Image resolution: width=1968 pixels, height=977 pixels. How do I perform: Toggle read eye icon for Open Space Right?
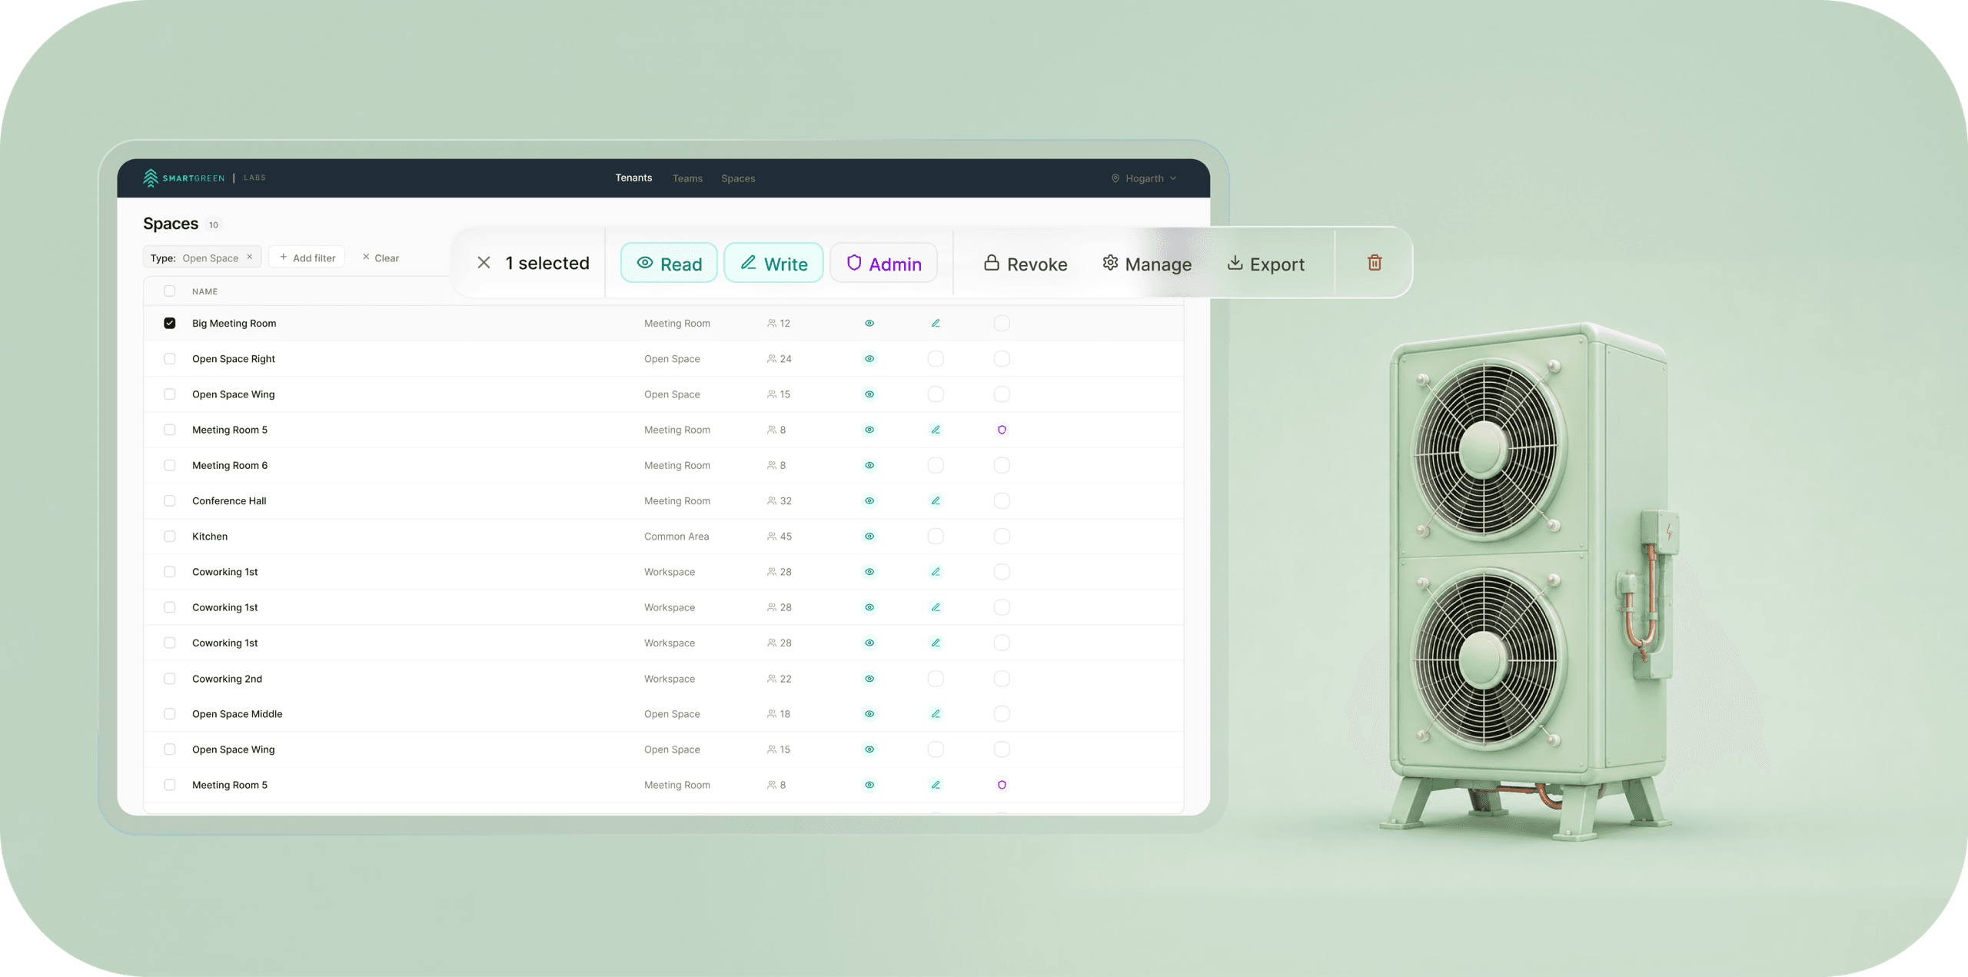click(x=869, y=359)
